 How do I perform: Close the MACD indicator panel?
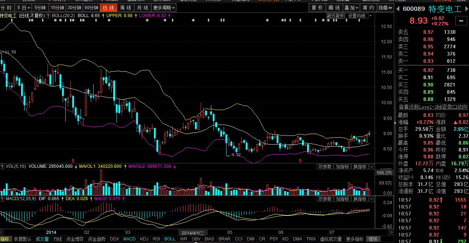pos(372,199)
